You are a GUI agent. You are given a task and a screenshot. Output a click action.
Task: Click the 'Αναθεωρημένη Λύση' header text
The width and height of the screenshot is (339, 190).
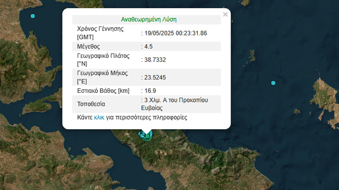149,19
